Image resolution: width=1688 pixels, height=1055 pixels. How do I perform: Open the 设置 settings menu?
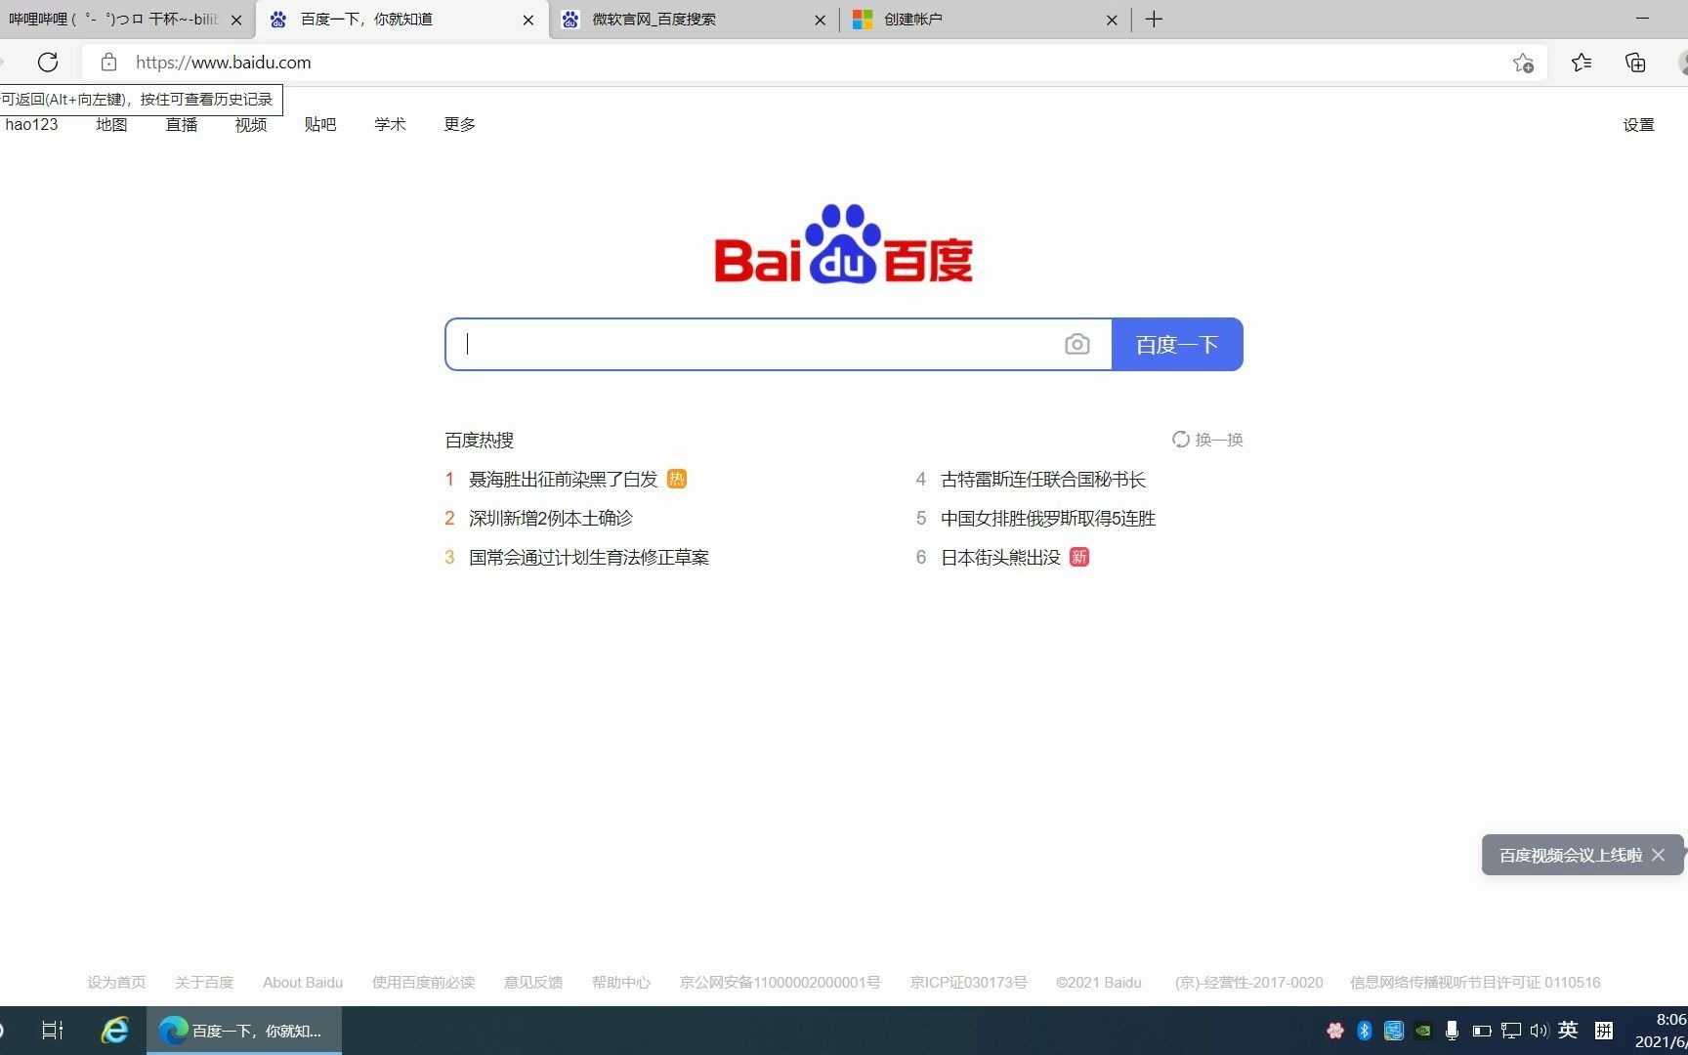click(x=1638, y=125)
